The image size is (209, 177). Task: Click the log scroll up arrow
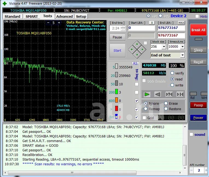(185, 127)
